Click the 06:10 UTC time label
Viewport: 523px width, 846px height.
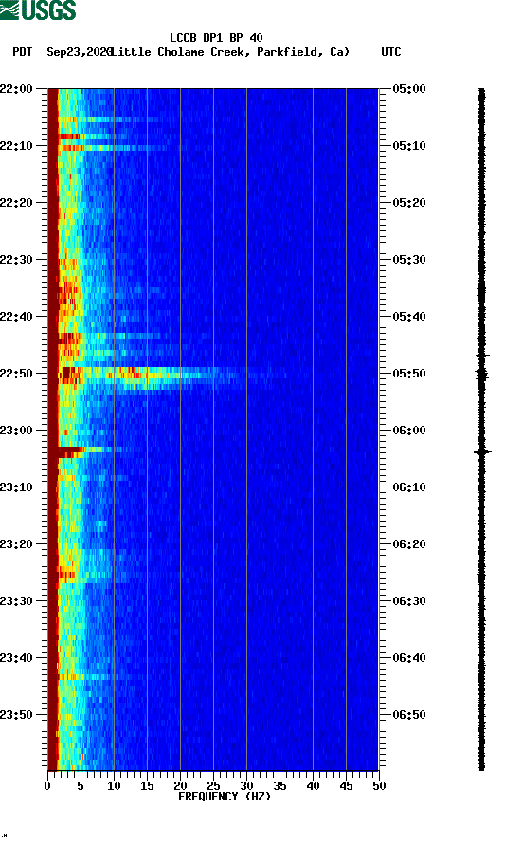409,487
